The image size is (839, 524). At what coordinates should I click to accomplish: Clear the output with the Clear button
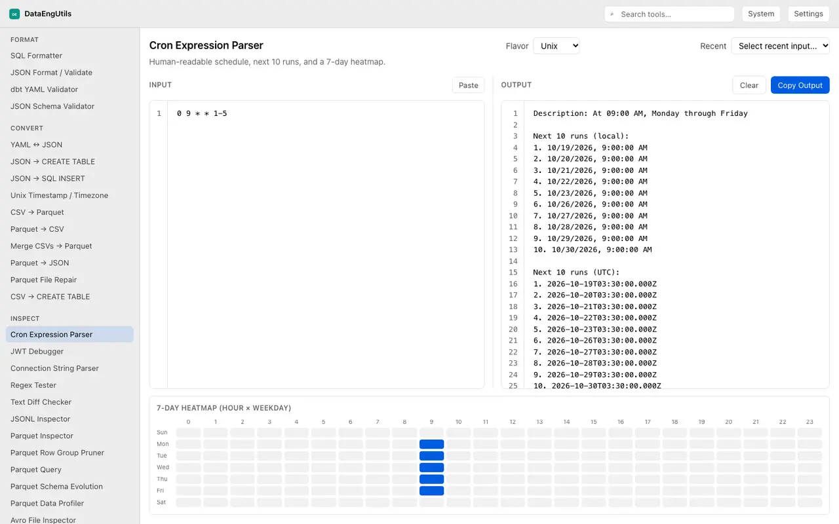click(x=749, y=85)
